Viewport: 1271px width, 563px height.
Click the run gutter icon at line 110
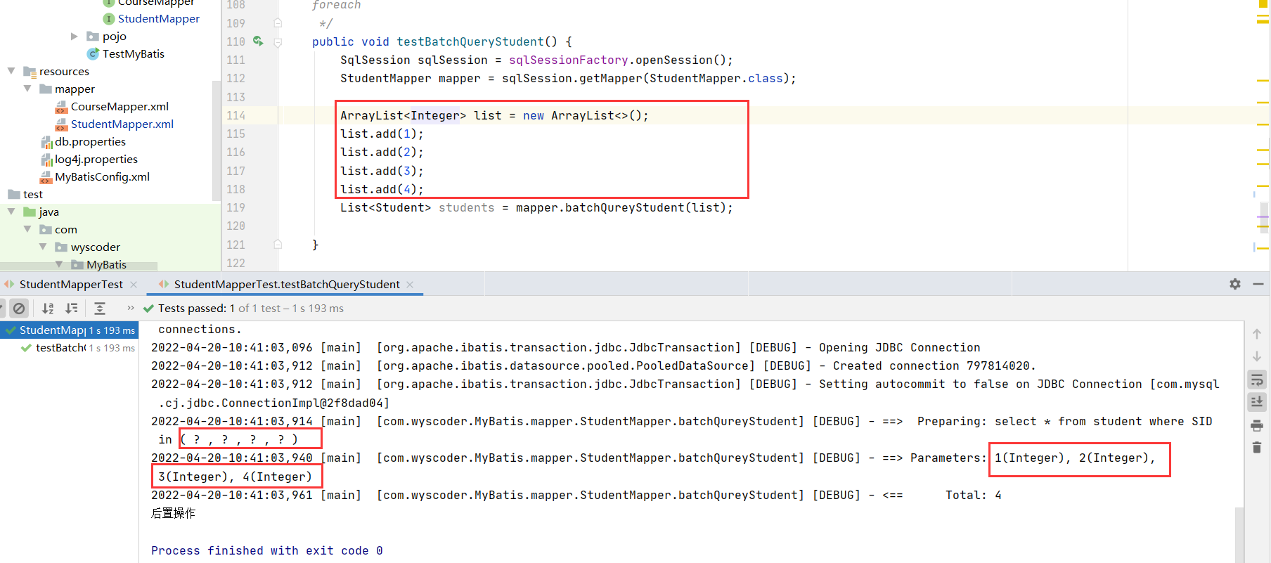[258, 41]
